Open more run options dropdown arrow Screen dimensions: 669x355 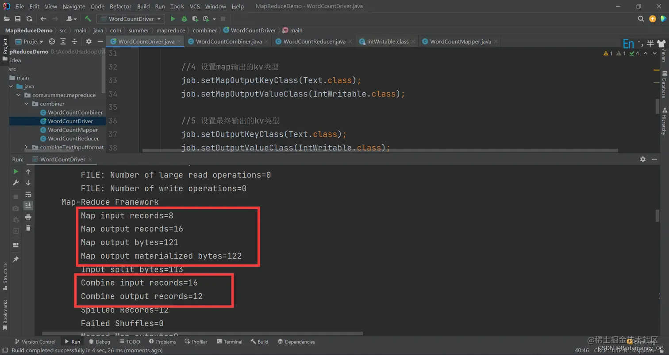[215, 19]
